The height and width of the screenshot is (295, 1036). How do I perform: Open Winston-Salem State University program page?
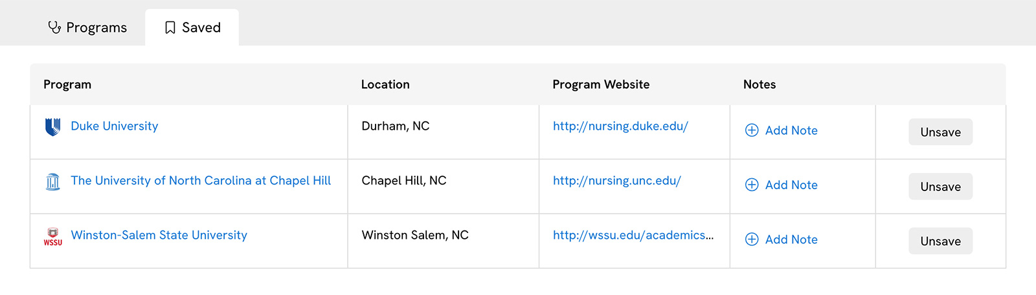[159, 235]
